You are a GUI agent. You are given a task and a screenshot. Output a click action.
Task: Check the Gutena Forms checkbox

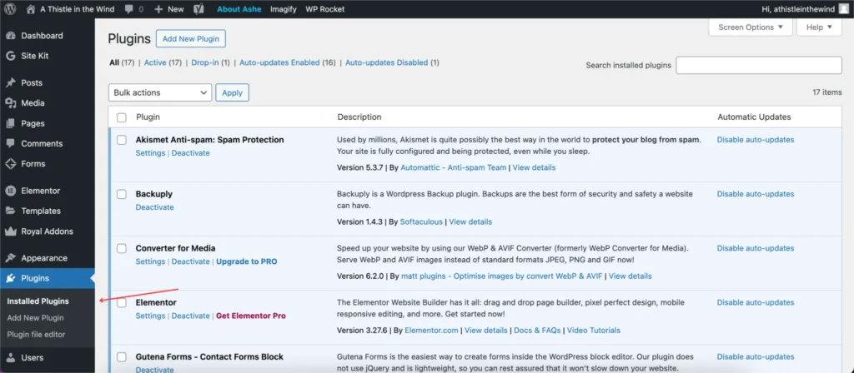pyautogui.click(x=122, y=357)
